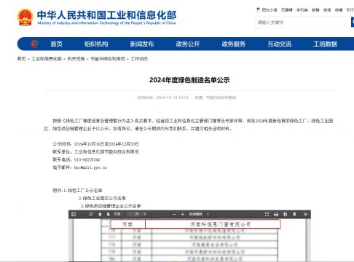Zoom out with the PDF minus button
Image resolution: width=354 pixels, height=262 pixels.
click(x=174, y=214)
